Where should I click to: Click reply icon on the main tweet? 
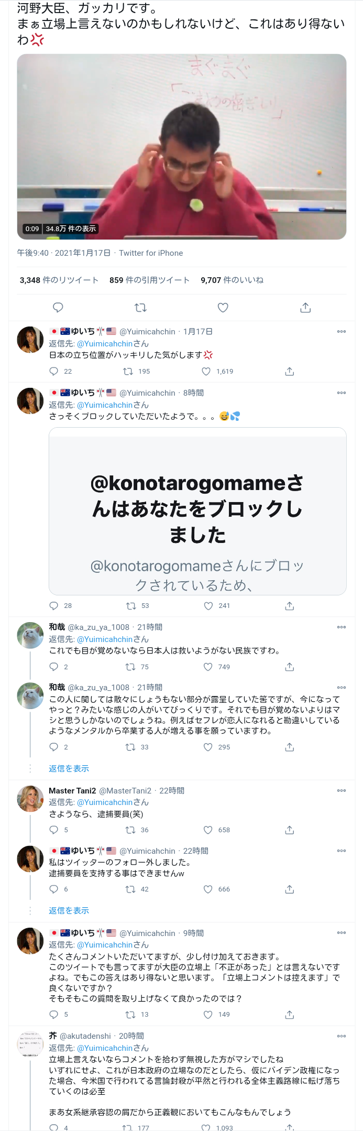tap(58, 308)
